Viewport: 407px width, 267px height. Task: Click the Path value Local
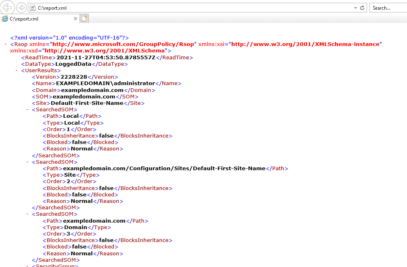point(71,116)
